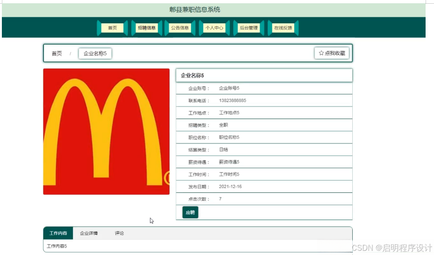Click the 企业名称5 heading in details panel
Image resolution: width=434 pixels, height=255 pixels.
point(192,76)
